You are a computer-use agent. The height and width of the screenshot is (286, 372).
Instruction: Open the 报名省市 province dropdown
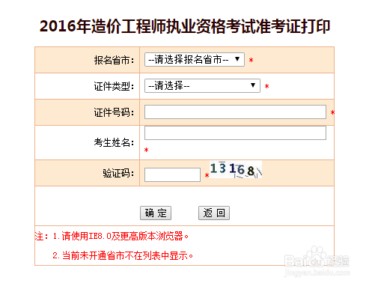click(x=195, y=60)
